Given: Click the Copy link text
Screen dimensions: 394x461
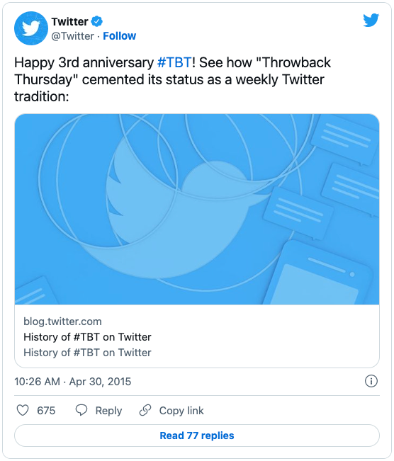Looking at the screenshot, I should coord(181,411).
